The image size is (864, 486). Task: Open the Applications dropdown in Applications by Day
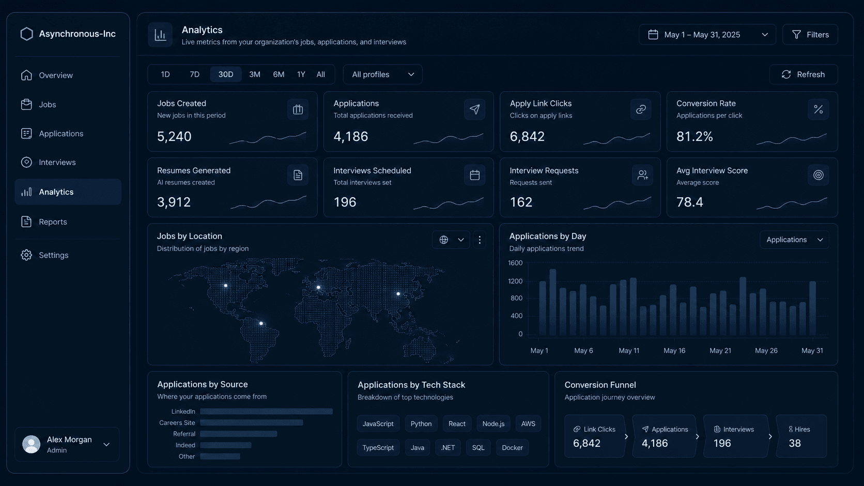point(794,240)
